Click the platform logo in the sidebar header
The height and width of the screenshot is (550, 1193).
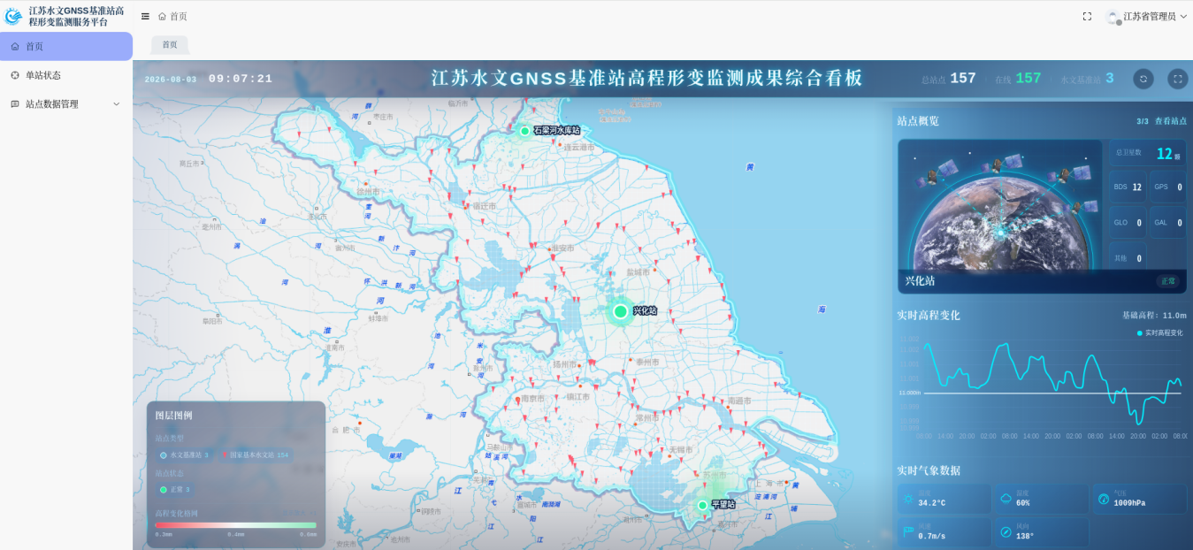tap(13, 16)
